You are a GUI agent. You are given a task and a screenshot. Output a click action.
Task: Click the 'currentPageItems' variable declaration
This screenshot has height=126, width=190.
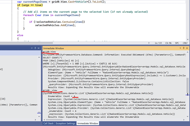[x=35, y=2]
